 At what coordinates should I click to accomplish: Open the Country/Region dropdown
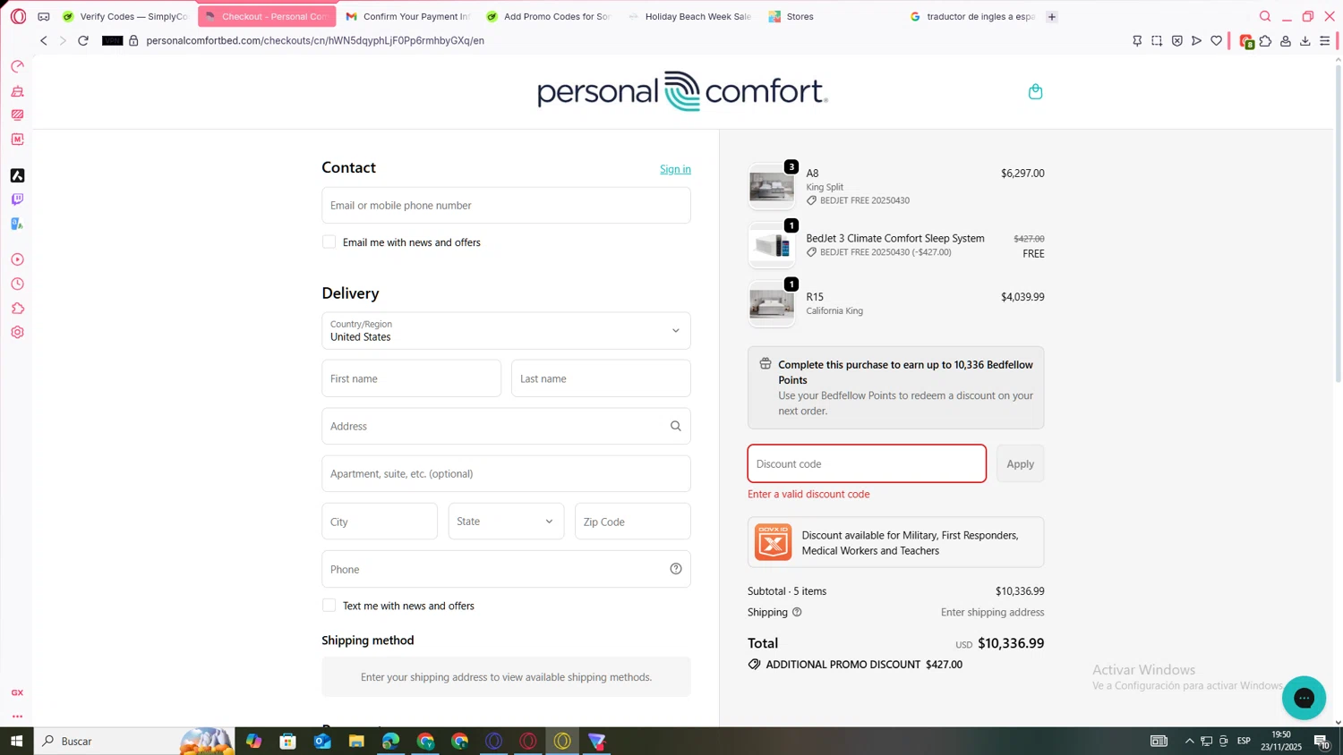point(506,330)
